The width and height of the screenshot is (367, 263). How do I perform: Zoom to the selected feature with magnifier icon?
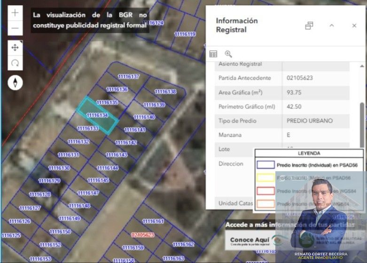click(x=228, y=54)
